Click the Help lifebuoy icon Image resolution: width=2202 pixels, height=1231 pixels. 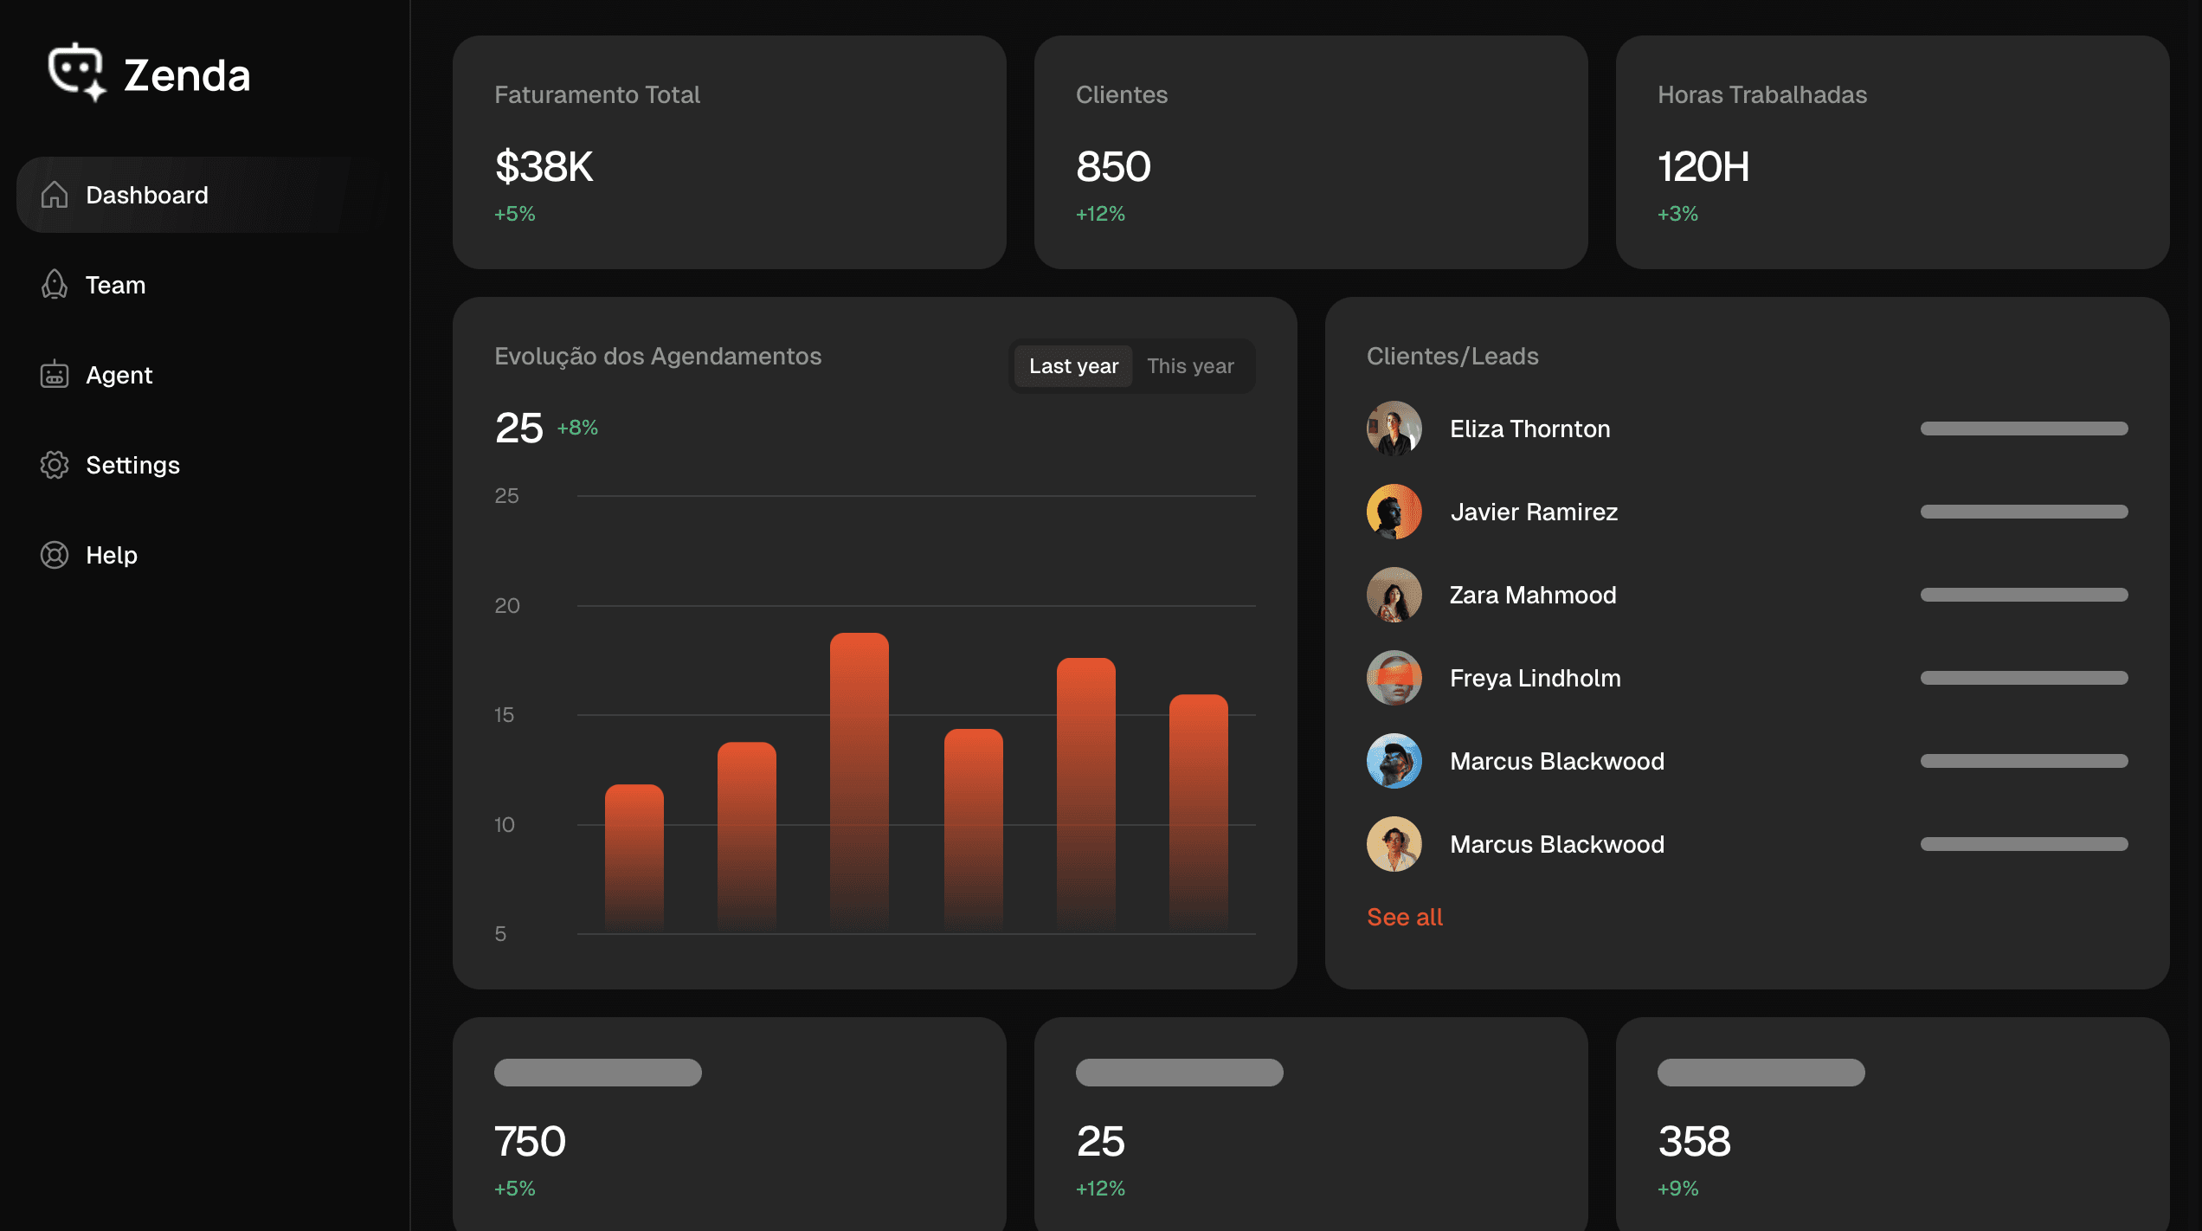coord(55,555)
